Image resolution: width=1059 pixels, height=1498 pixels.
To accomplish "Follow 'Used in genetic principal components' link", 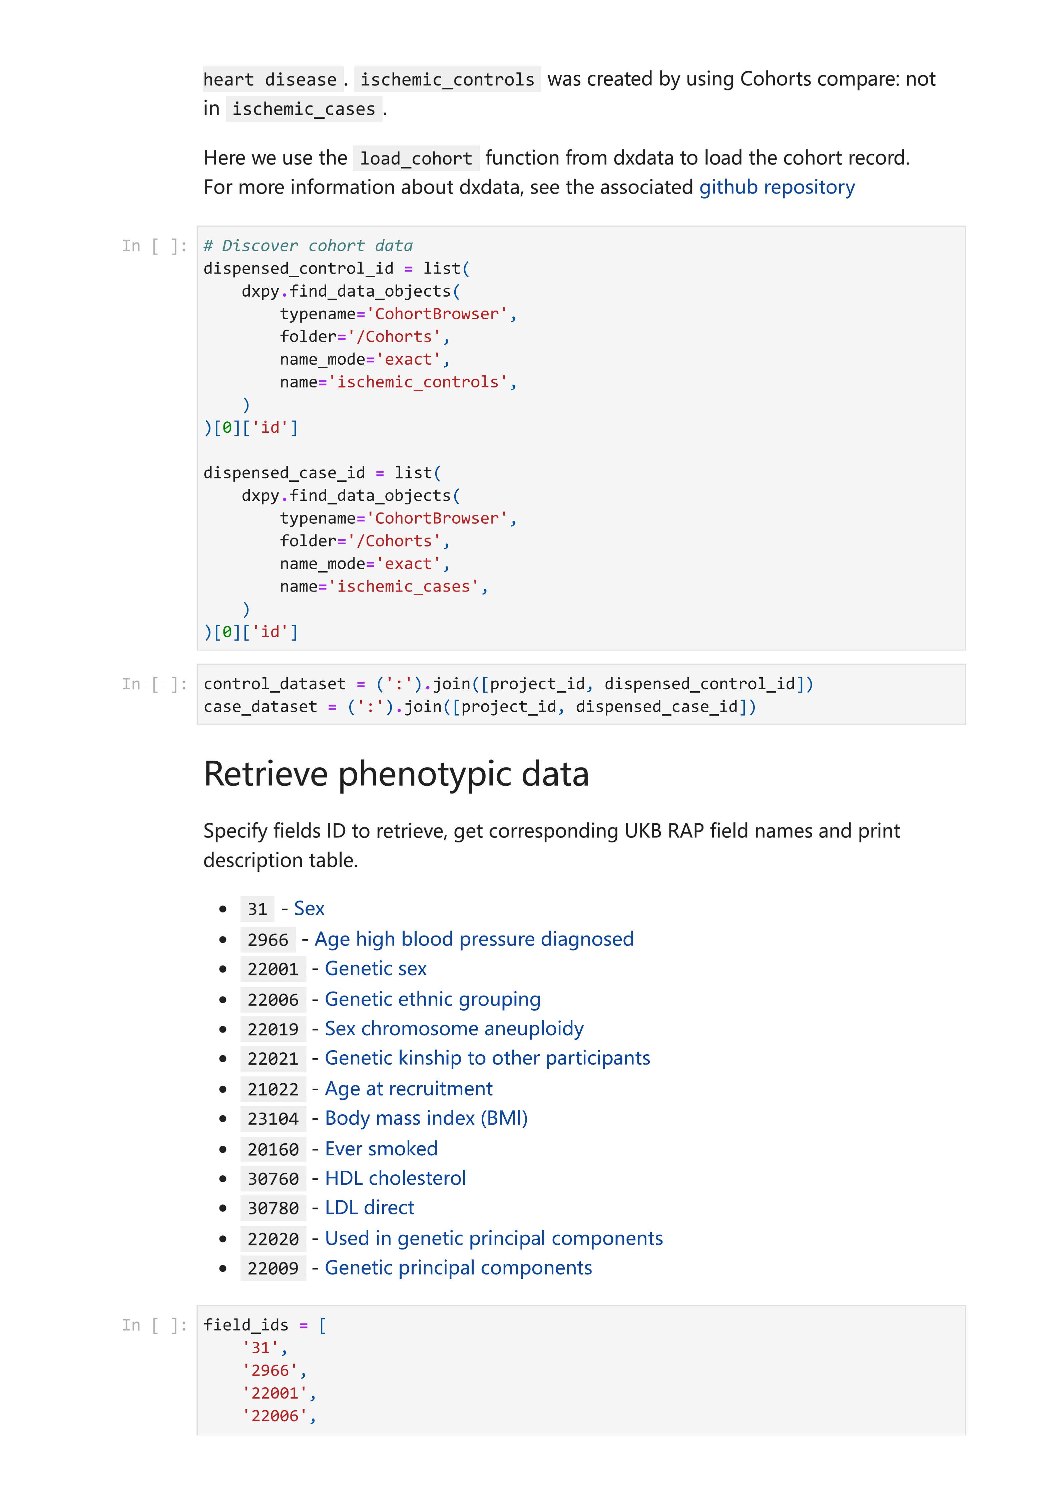I will (493, 1238).
